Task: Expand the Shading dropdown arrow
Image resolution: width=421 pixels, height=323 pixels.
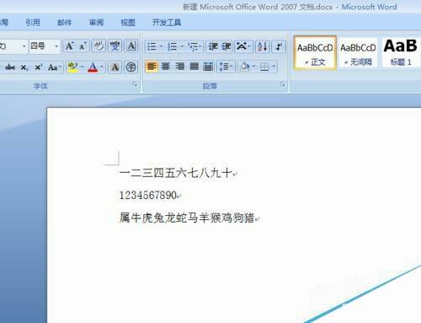Action: pos(253,67)
